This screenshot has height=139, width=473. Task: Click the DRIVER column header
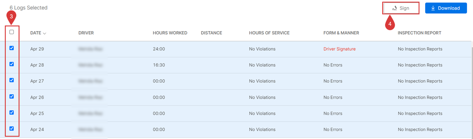tap(86, 33)
